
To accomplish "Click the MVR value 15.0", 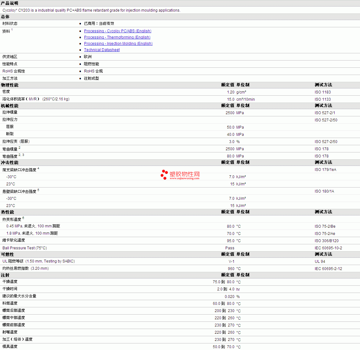I will point(230,99).
